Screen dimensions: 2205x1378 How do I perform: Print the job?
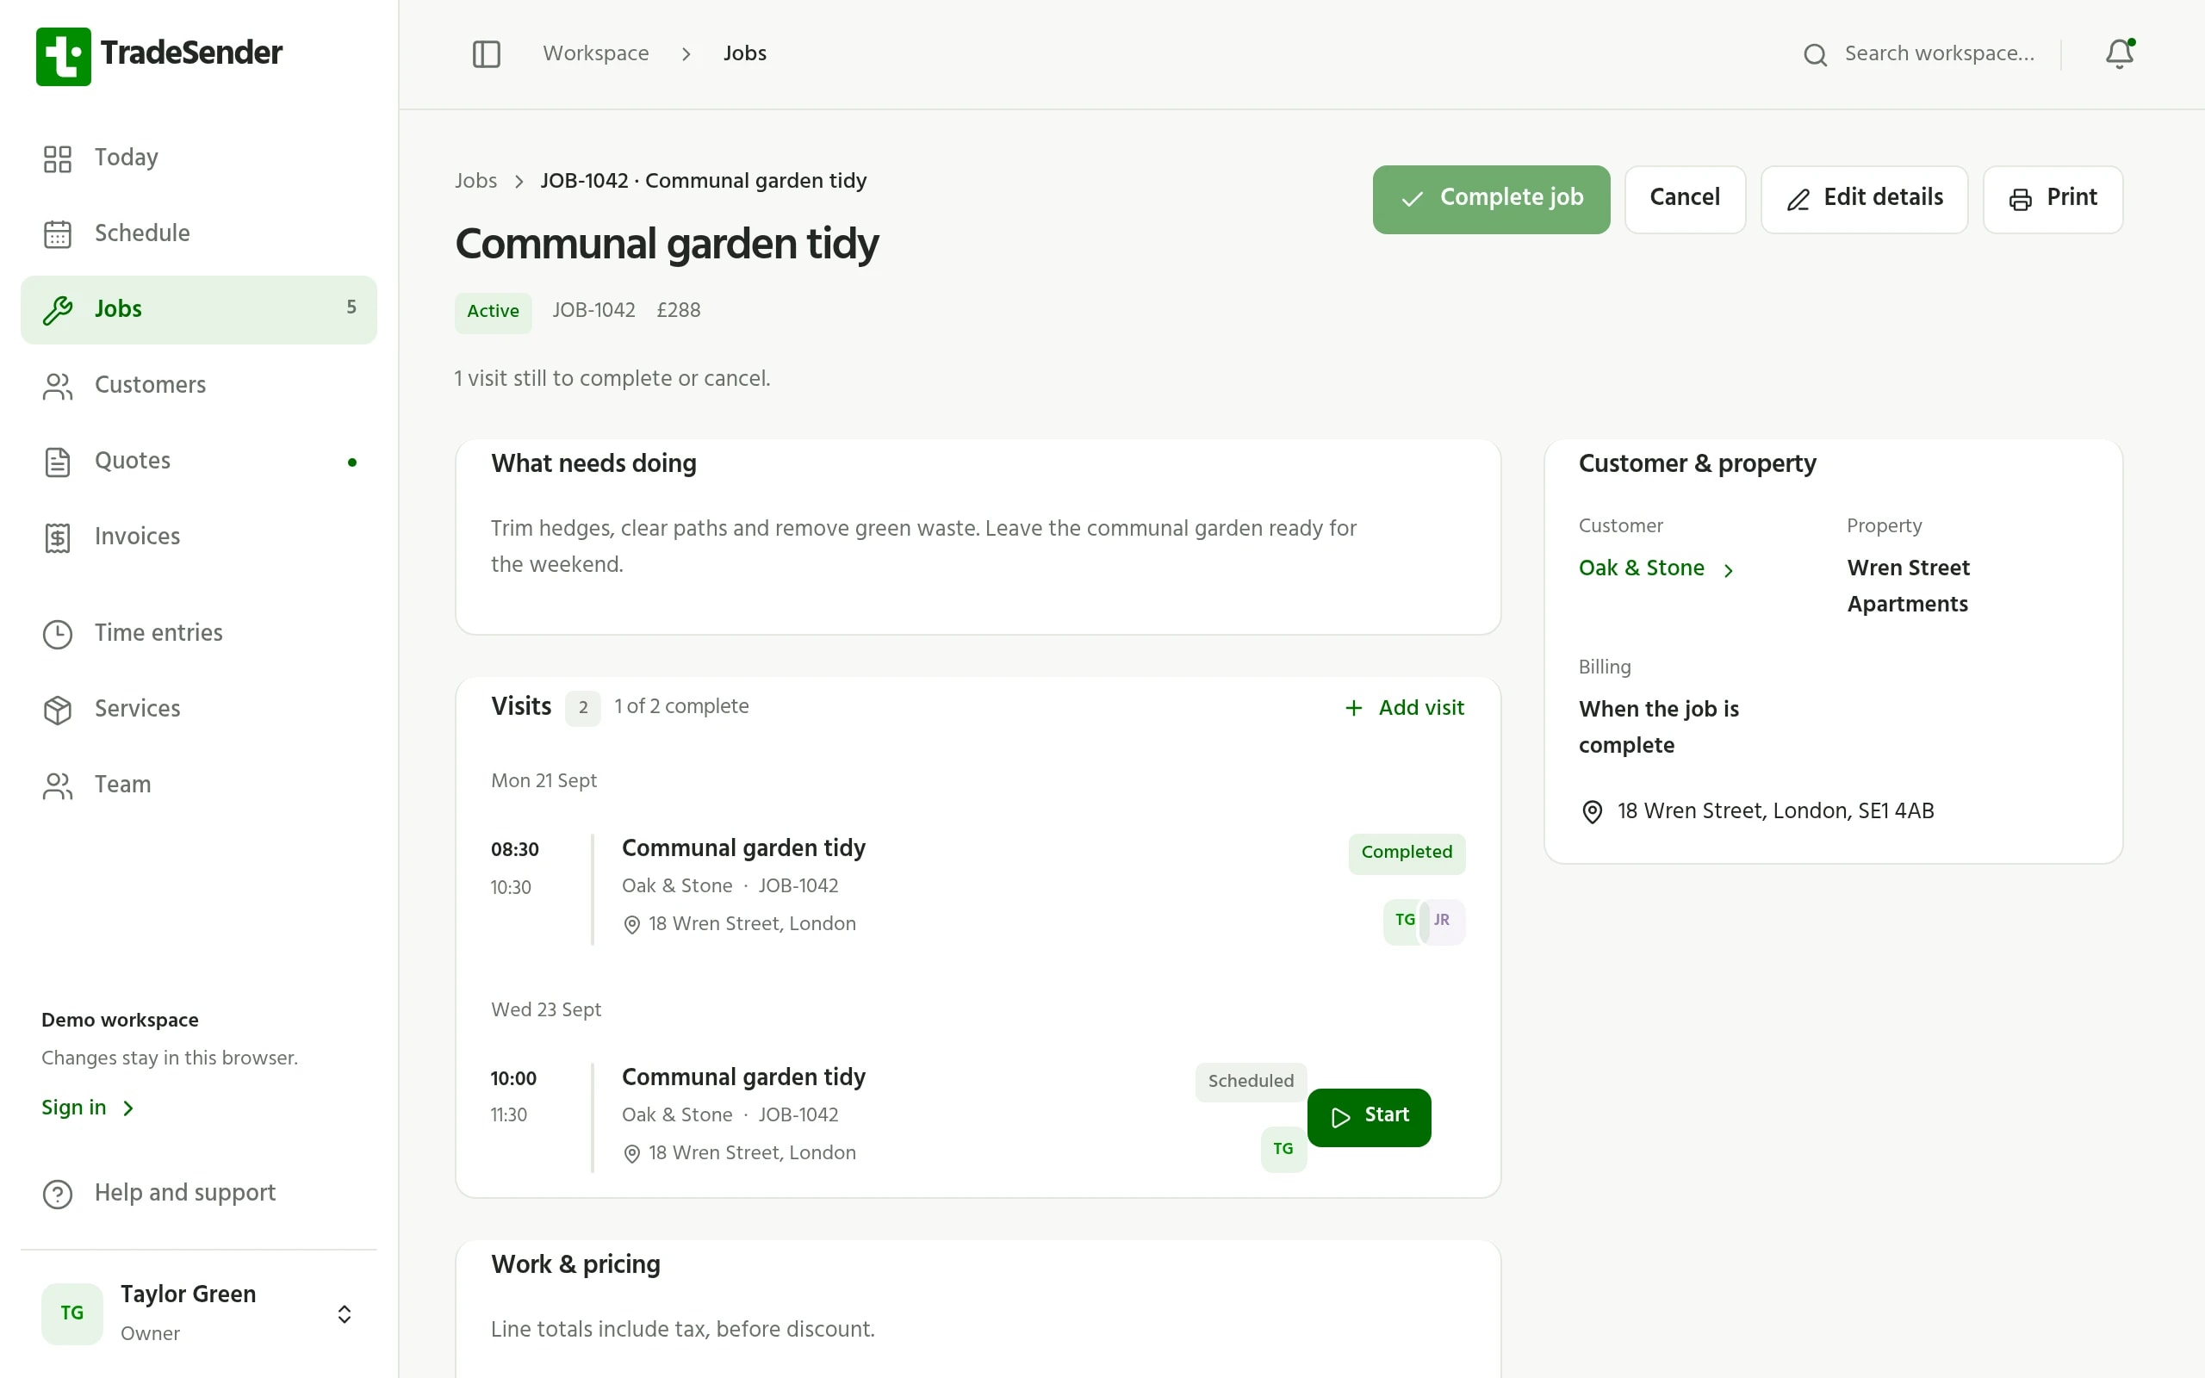[2053, 199]
